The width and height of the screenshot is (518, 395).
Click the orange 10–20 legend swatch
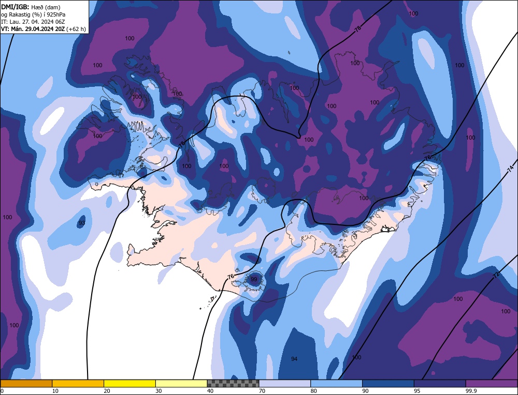pyautogui.click(x=78, y=383)
